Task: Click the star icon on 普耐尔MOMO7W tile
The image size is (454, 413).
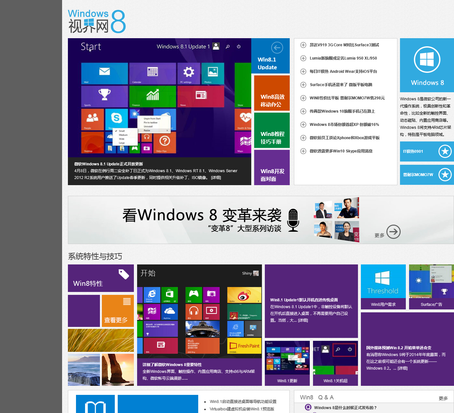Action: [x=445, y=174]
